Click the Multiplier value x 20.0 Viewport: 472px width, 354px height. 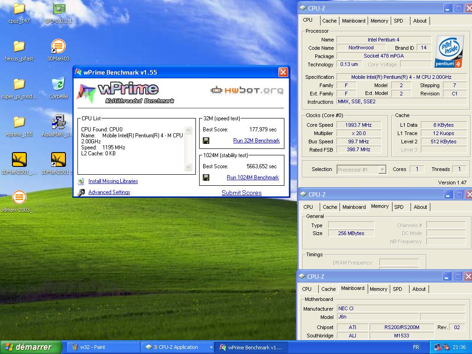click(359, 133)
